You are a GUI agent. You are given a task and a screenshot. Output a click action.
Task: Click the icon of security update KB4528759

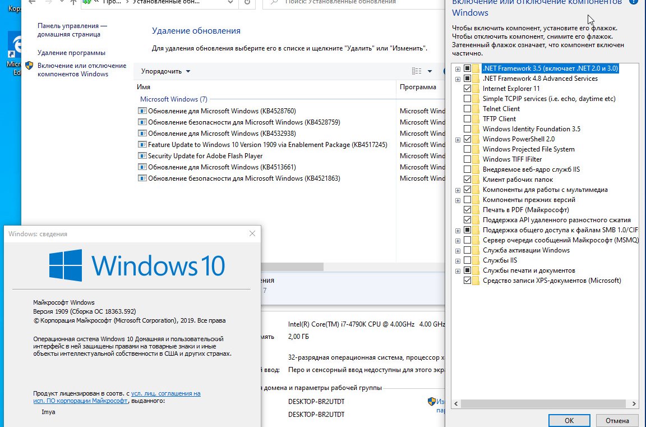point(142,122)
